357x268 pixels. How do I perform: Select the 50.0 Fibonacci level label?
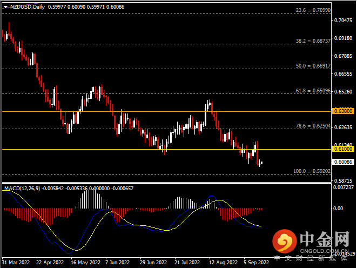coord(312,66)
